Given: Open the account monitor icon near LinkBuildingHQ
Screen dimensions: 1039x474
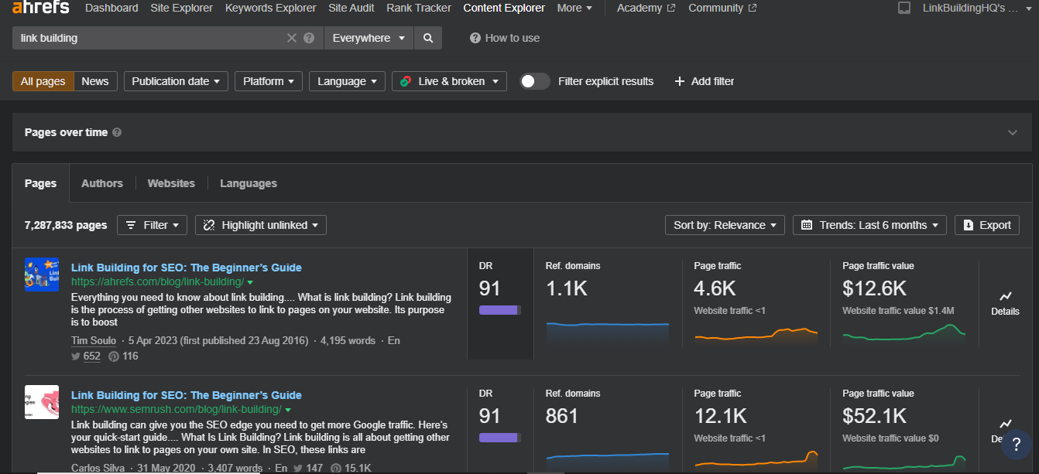Looking at the screenshot, I should coord(904,8).
